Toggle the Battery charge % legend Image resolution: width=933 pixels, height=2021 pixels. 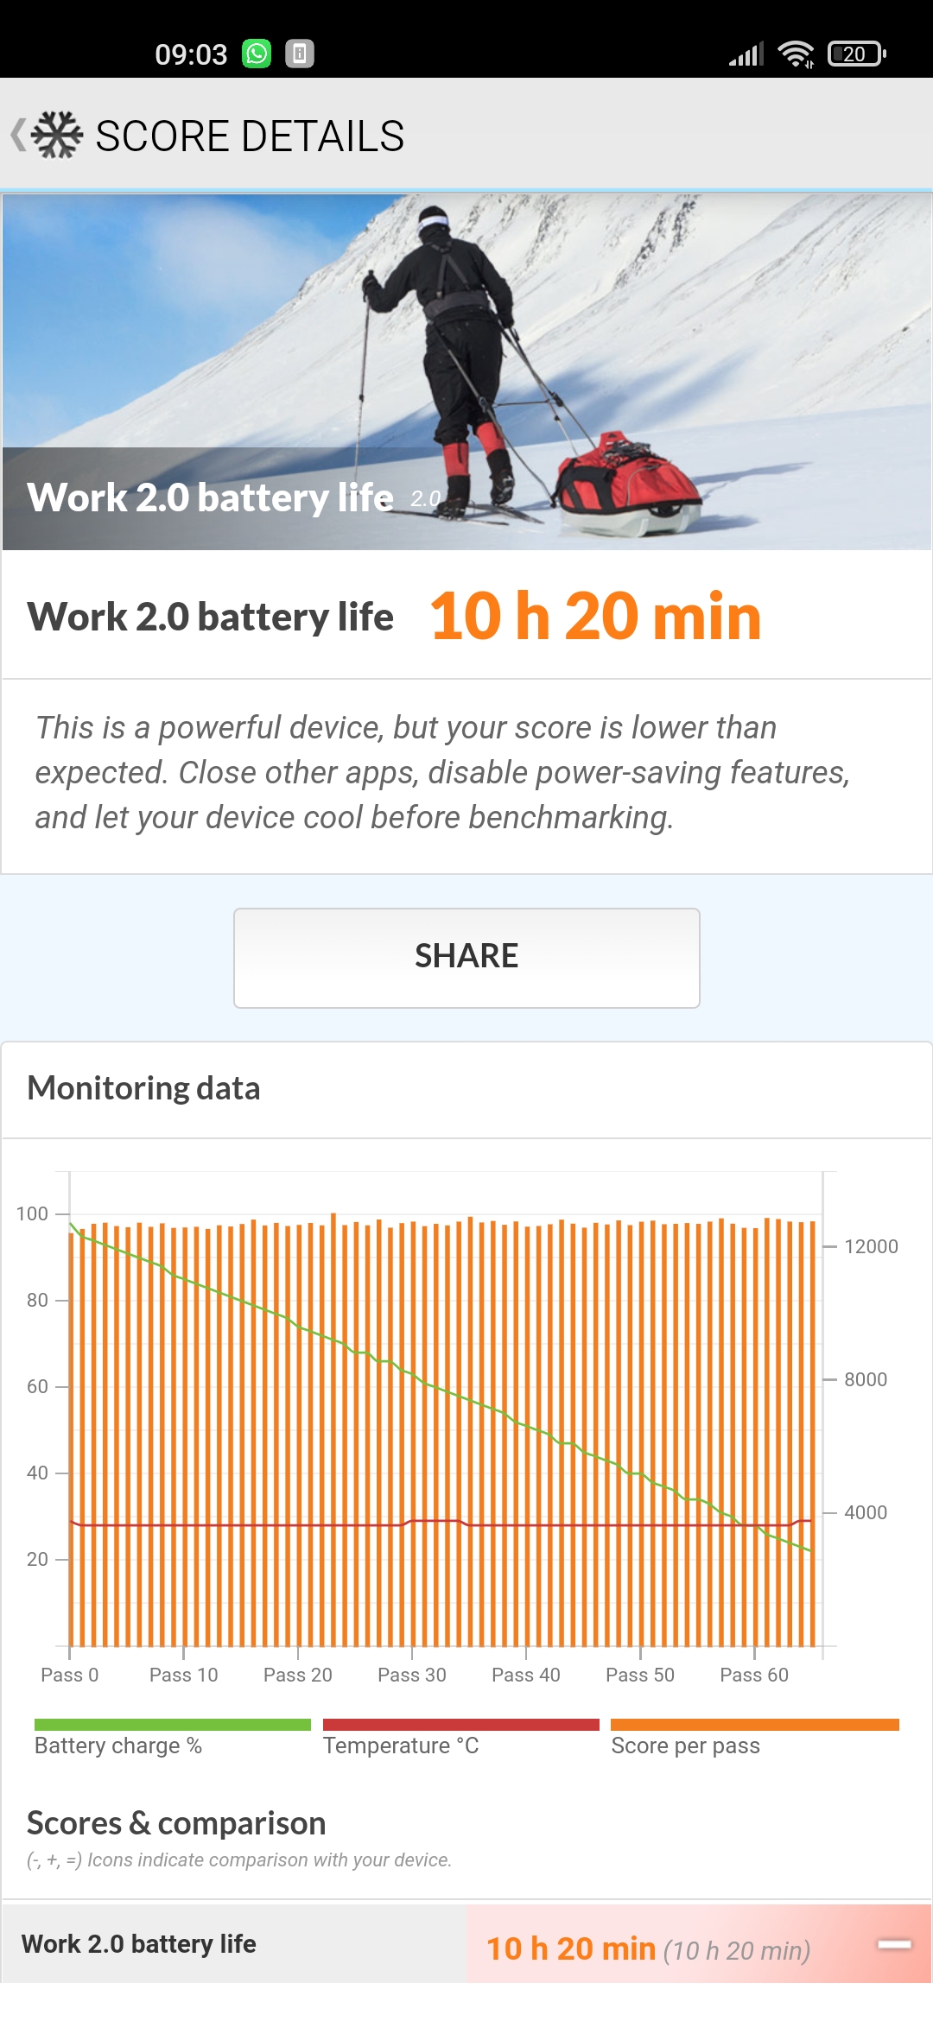coord(118,1745)
